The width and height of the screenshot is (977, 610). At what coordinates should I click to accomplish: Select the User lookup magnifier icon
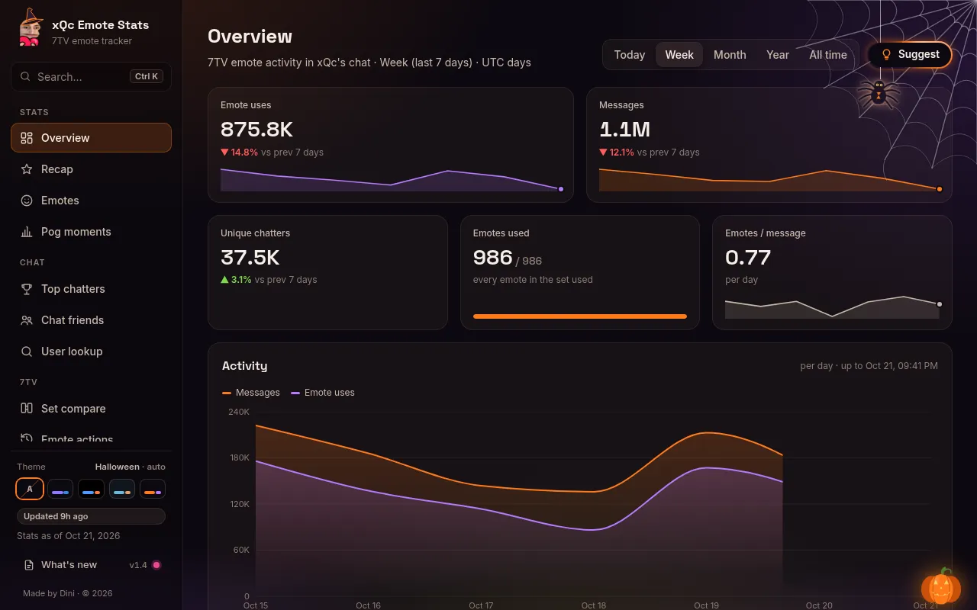tap(27, 352)
